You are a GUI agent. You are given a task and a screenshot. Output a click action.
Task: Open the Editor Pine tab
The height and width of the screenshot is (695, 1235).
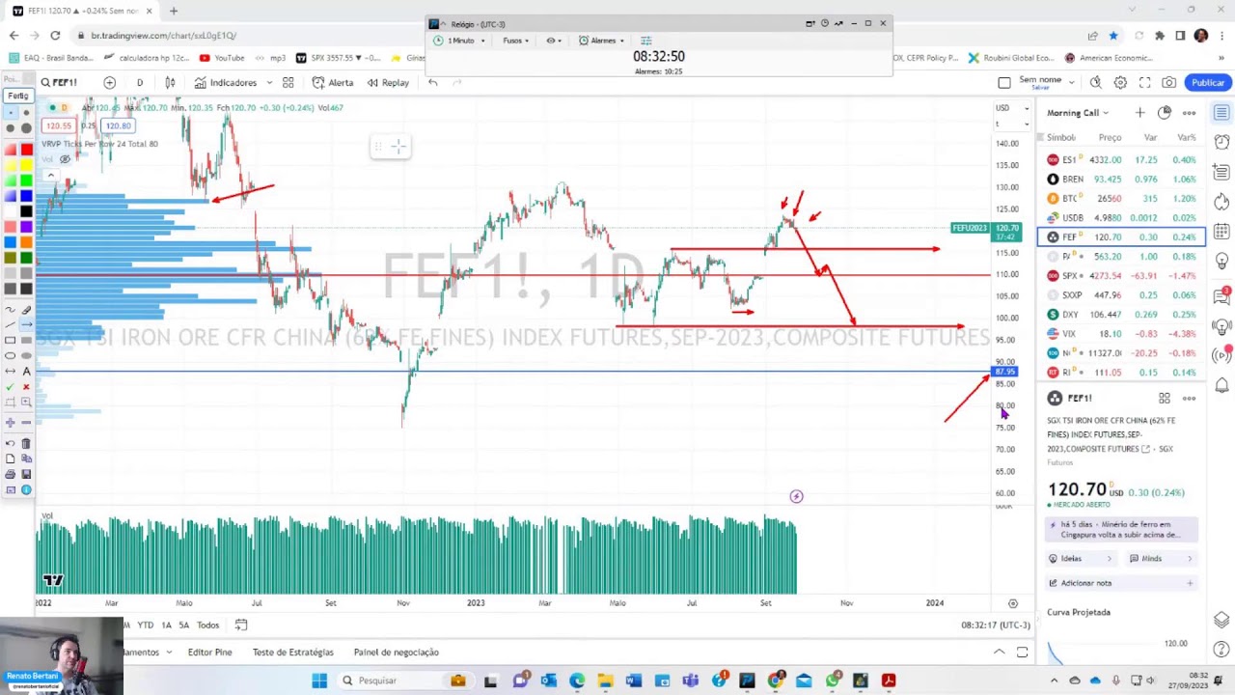209,653
